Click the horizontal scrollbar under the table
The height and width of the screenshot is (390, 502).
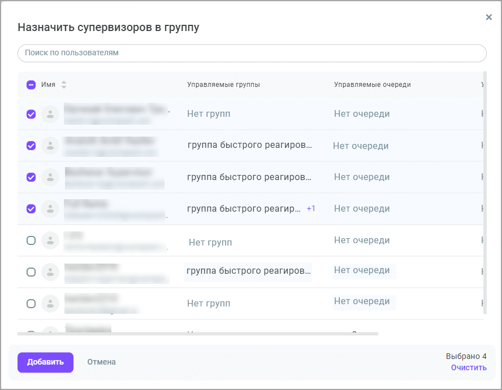[198, 334]
